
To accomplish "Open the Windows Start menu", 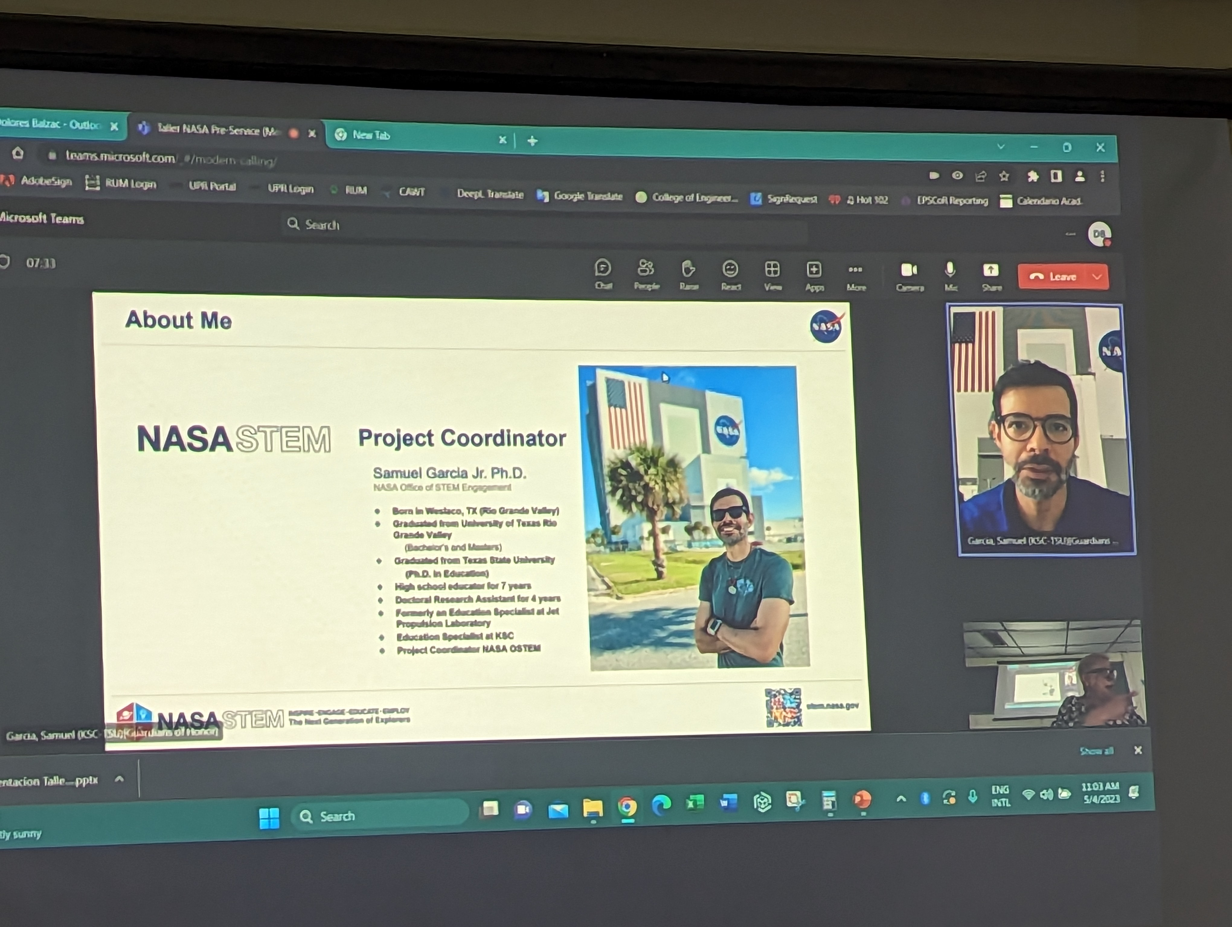I will tap(269, 818).
